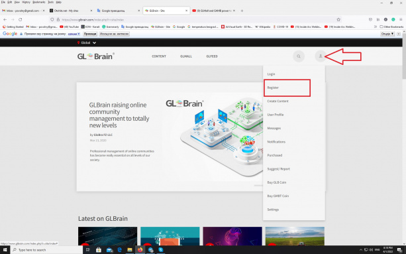
Task: Click the green circular extension icon
Action: click(x=393, y=19)
